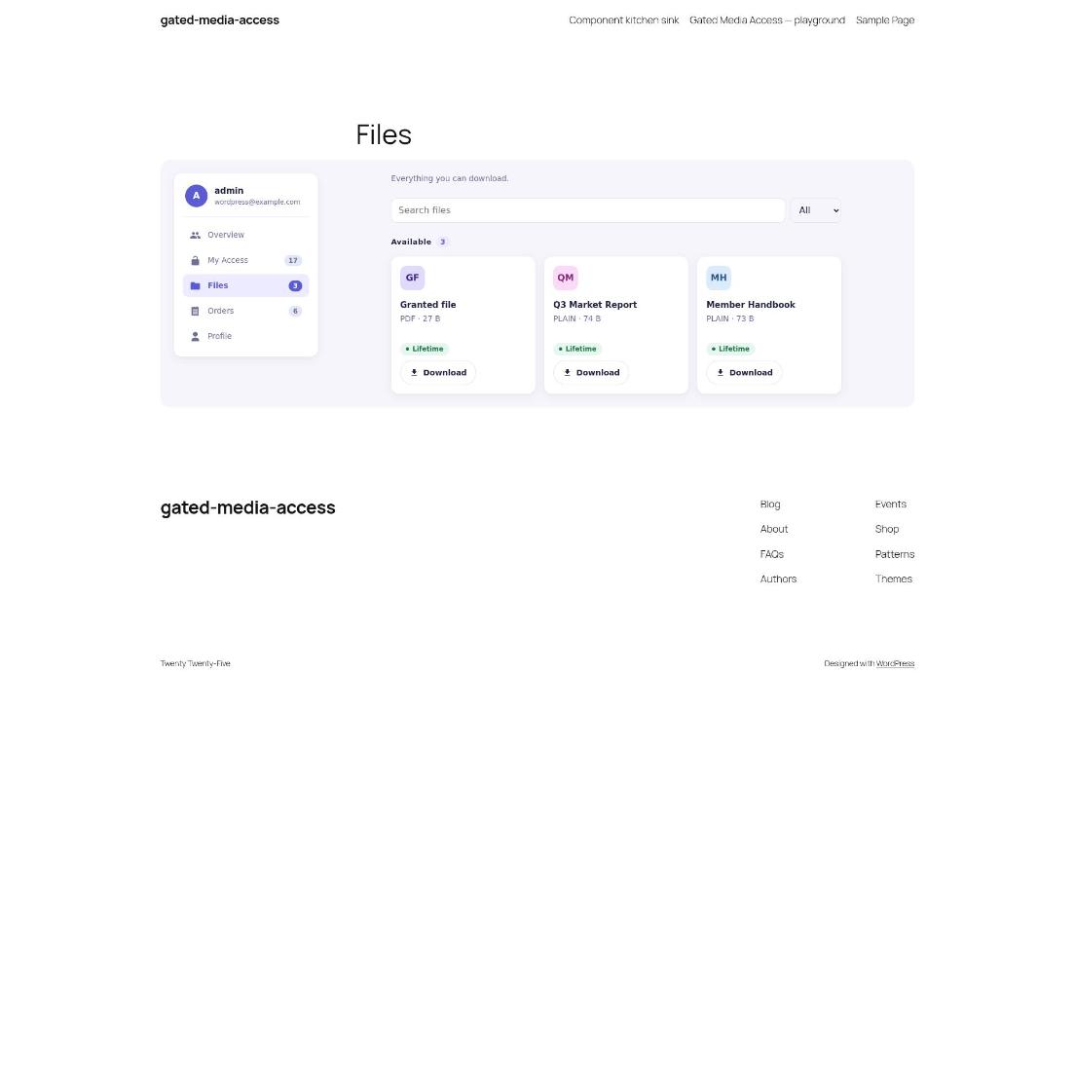The width and height of the screenshot is (1075, 1084).
Task: Open the Events footer link
Action: pyautogui.click(x=890, y=504)
